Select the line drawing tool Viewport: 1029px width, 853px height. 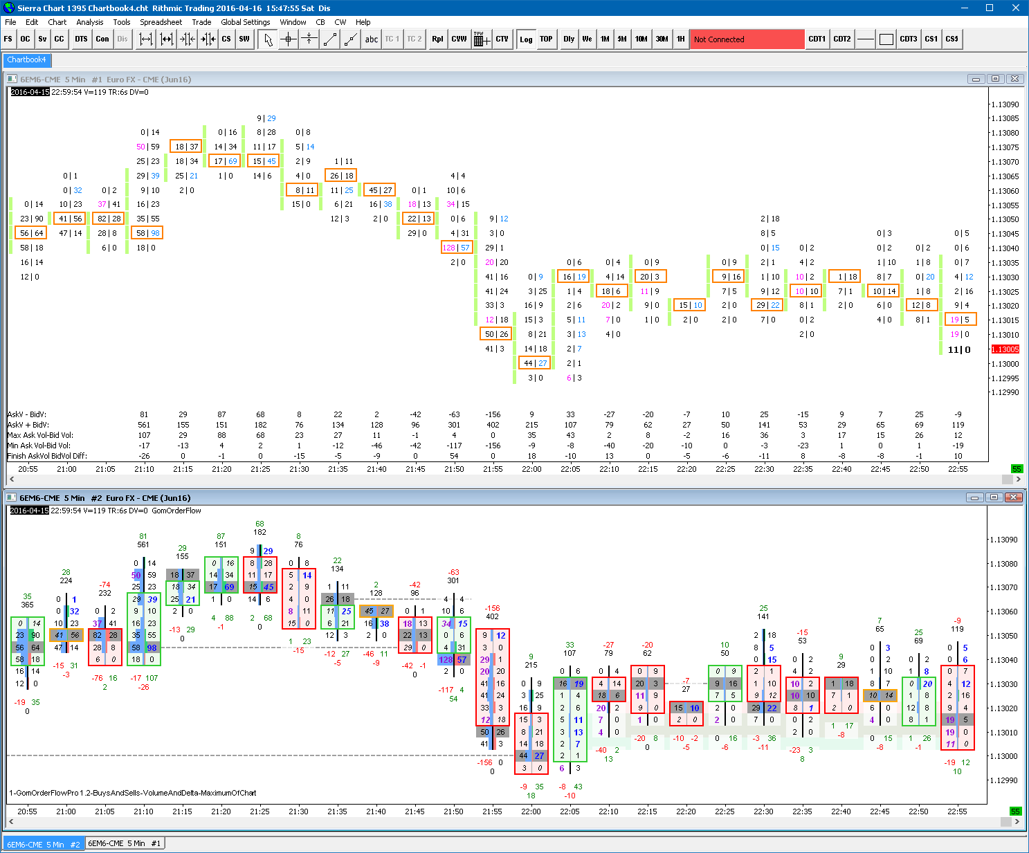330,39
